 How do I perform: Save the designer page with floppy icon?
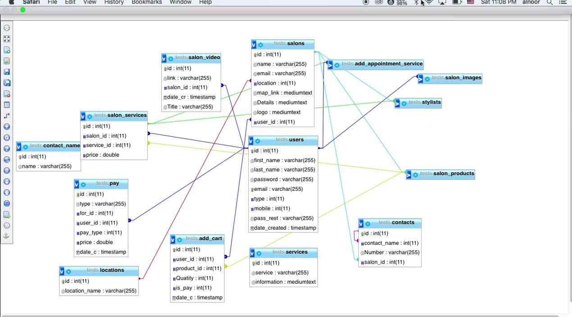click(x=7, y=72)
